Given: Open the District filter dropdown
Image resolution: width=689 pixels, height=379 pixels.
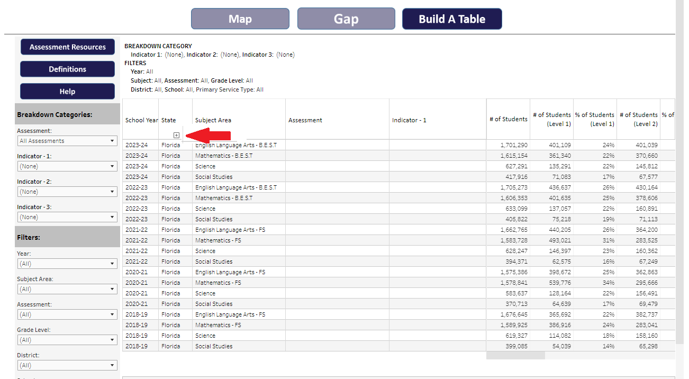Looking at the screenshot, I should click(67, 365).
